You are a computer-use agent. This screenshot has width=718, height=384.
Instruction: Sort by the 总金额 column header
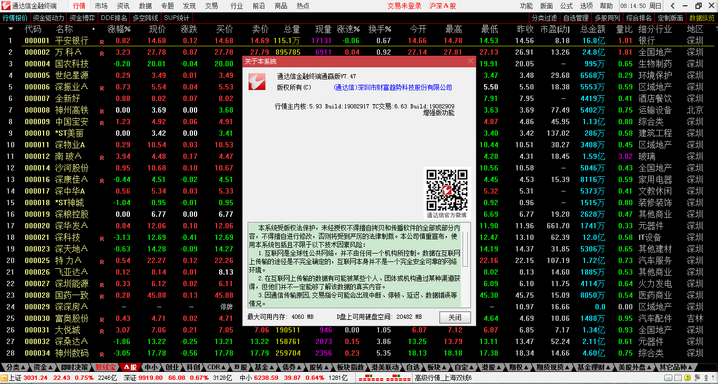click(593, 29)
